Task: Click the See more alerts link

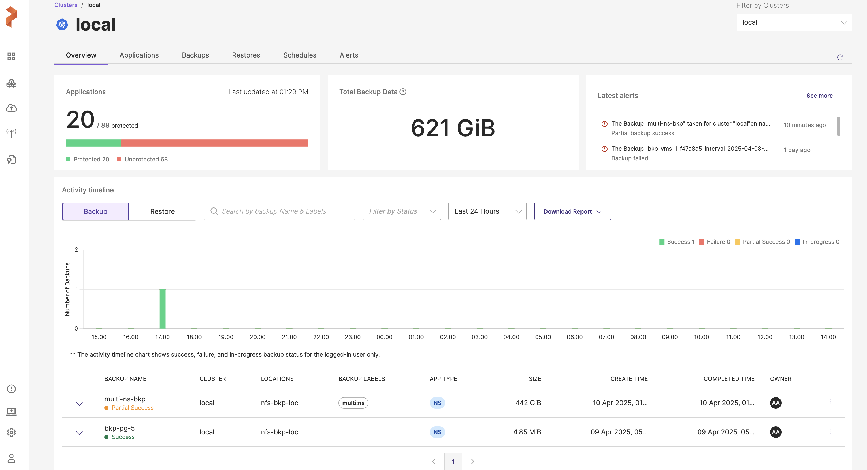Action: pos(819,96)
